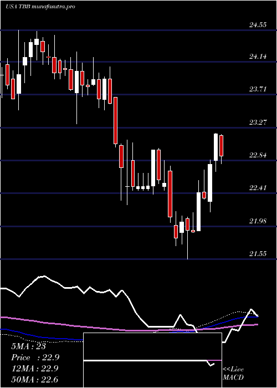Click the 23.27 price axis label

tap(258, 122)
